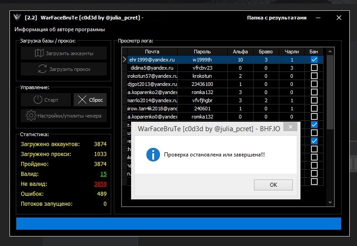Click the red Не валид count 3859

coord(100,184)
